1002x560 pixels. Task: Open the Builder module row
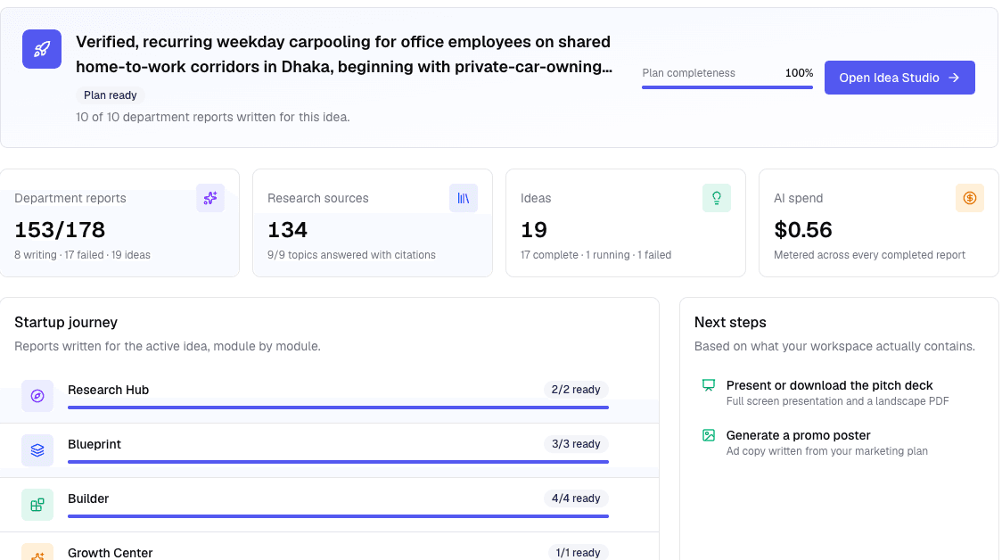329,505
